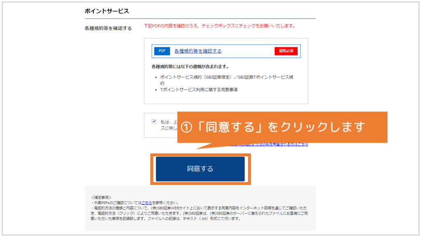Click the blue PDF badge icon
The image size is (421, 237).
tap(162, 51)
